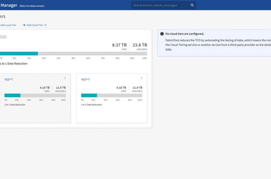The width and height of the screenshot is (271, 179).
Task: Click the SSD total capacity usage bar
Action: pos(73,54)
